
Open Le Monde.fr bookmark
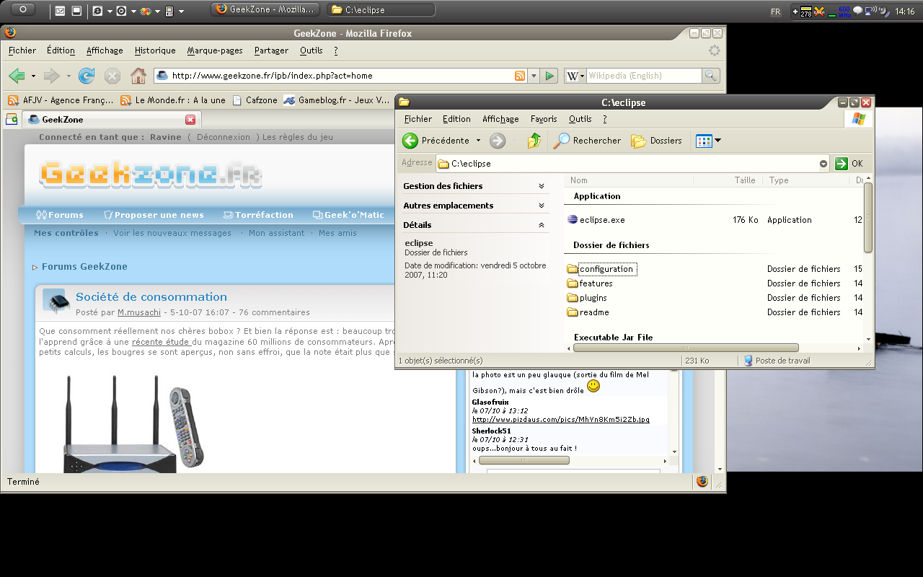tap(173, 100)
